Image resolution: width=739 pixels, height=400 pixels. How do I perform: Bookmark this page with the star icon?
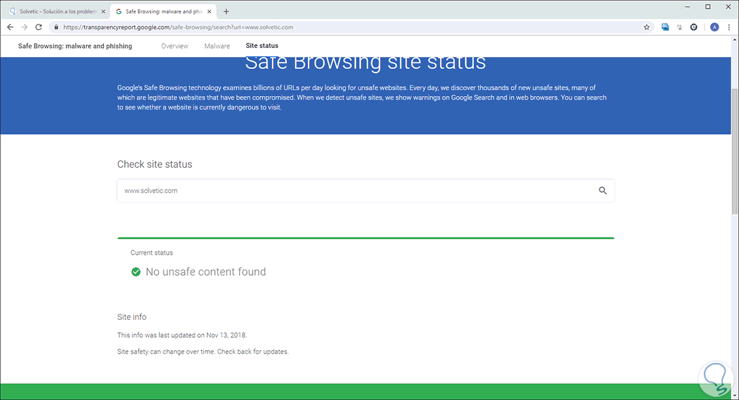(647, 27)
